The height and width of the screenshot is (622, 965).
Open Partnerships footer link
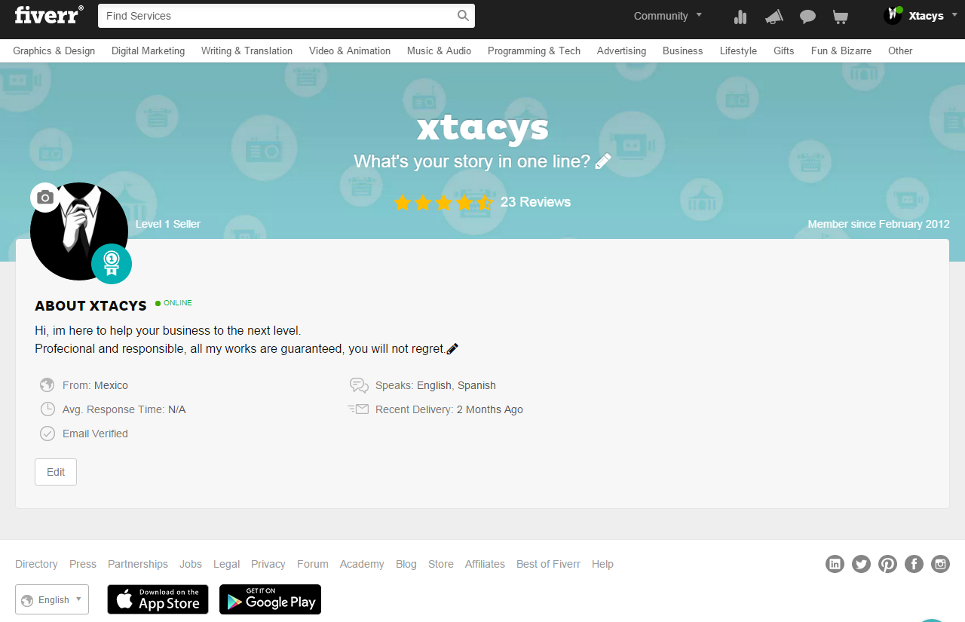pyautogui.click(x=138, y=564)
